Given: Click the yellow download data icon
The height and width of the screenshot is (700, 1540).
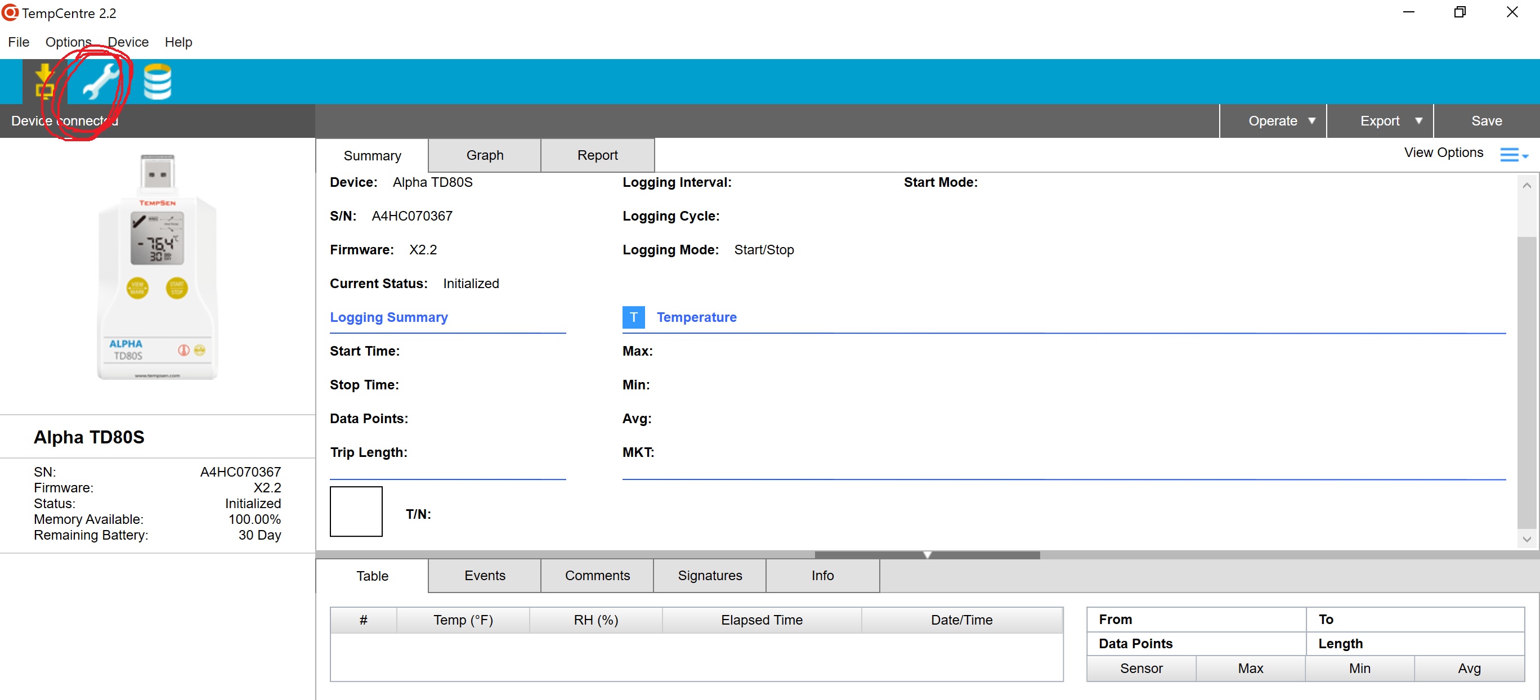Looking at the screenshot, I should tap(45, 81).
